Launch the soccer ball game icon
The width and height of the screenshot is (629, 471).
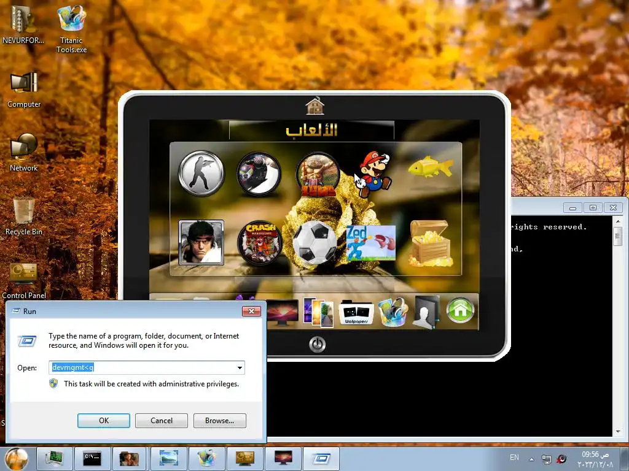[315, 242]
